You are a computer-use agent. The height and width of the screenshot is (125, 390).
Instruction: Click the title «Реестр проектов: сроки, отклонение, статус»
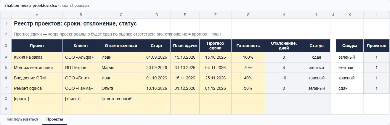pyautogui.click(x=75, y=24)
